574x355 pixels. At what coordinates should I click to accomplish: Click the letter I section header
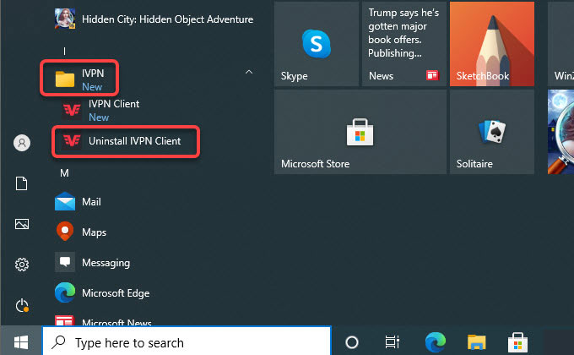click(x=64, y=51)
